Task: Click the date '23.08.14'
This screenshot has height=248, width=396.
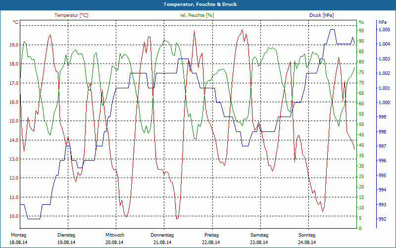Action: pos(259,243)
